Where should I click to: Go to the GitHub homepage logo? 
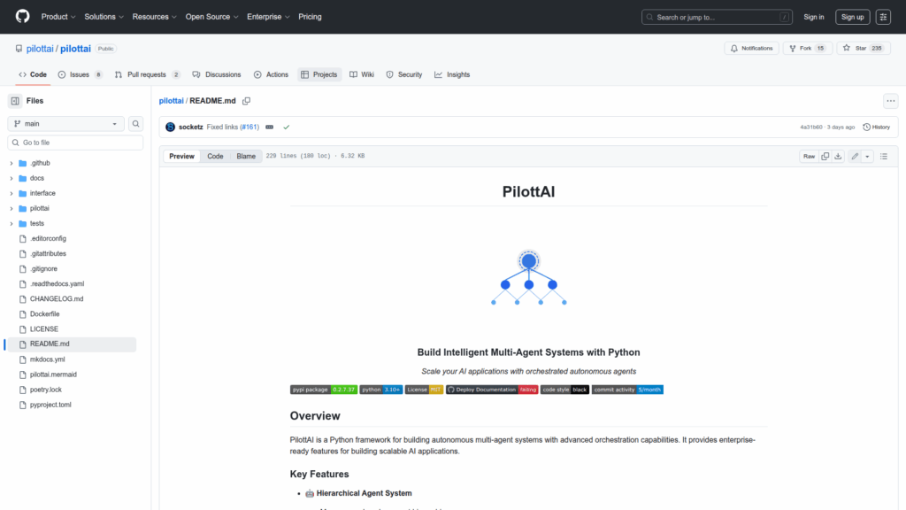(22, 17)
